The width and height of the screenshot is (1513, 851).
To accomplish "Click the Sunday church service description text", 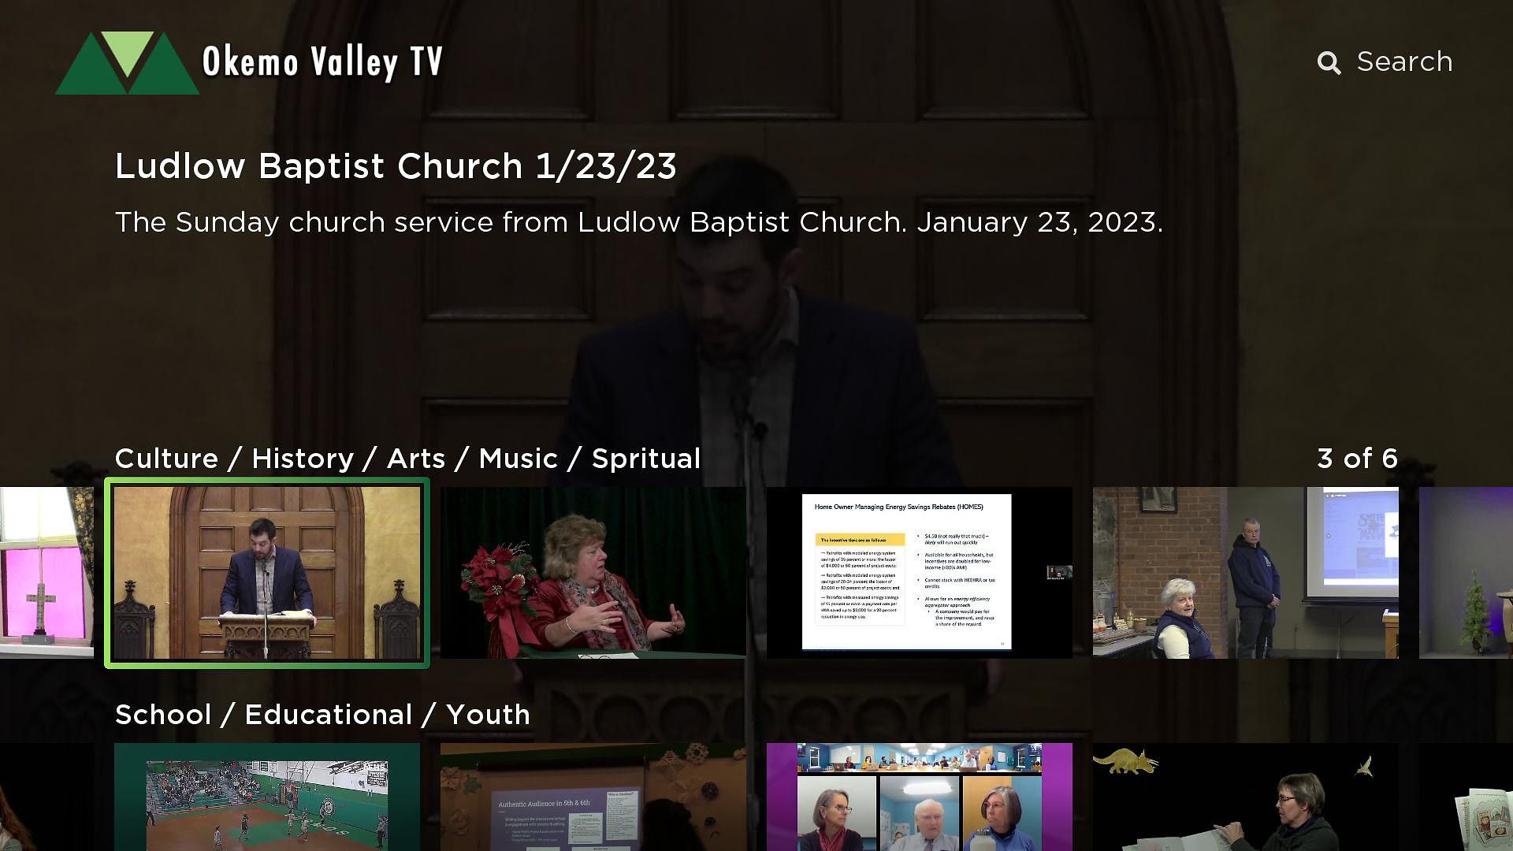I will point(638,222).
